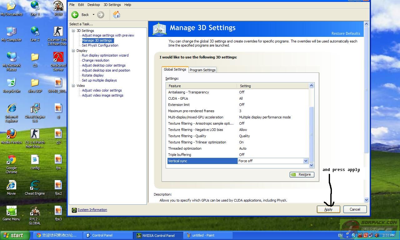Collapse the 3D Settings tree node
This screenshot has width=400, height=240.
pos(73,31)
